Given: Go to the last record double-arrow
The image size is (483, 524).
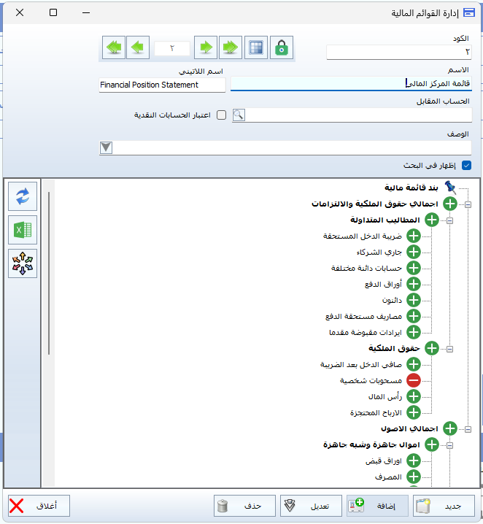Looking at the screenshot, I should click(231, 47).
